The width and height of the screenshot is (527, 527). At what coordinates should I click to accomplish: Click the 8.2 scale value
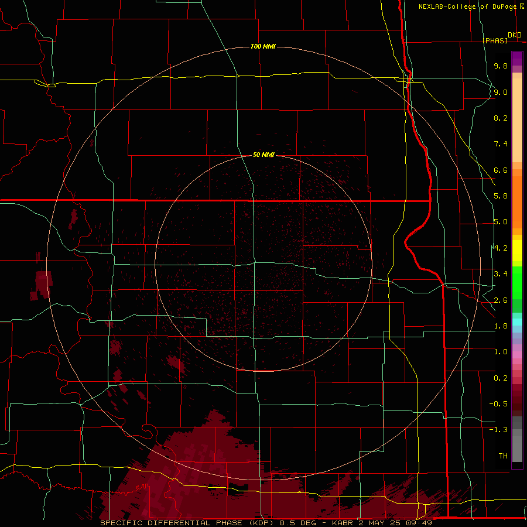pos(501,118)
